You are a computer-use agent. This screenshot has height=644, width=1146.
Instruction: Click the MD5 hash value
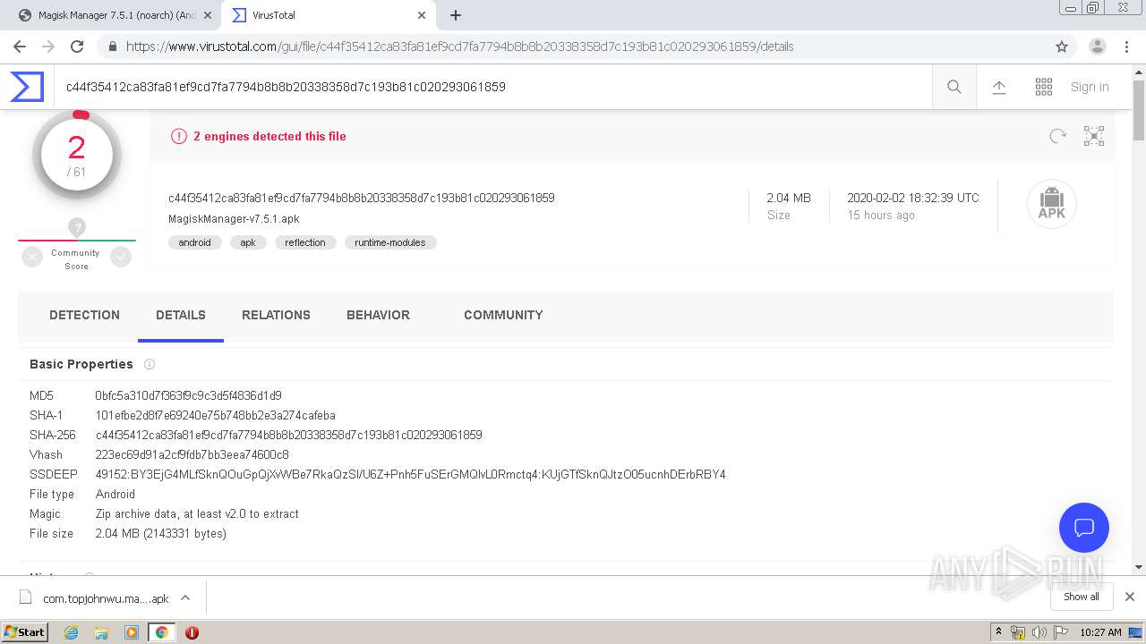[189, 395]
